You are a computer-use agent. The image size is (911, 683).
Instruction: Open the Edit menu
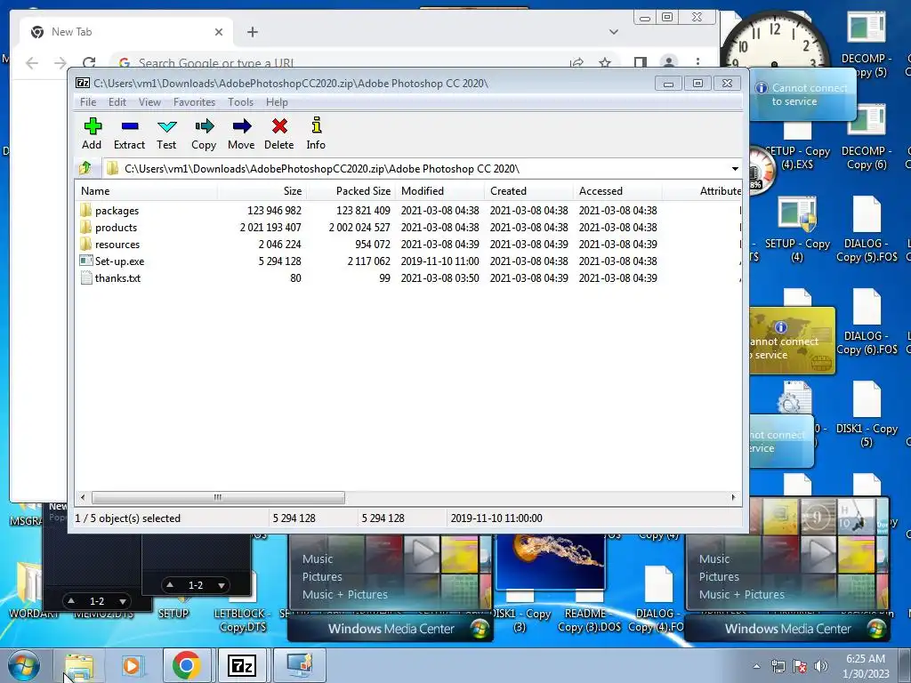pos(117,102)
